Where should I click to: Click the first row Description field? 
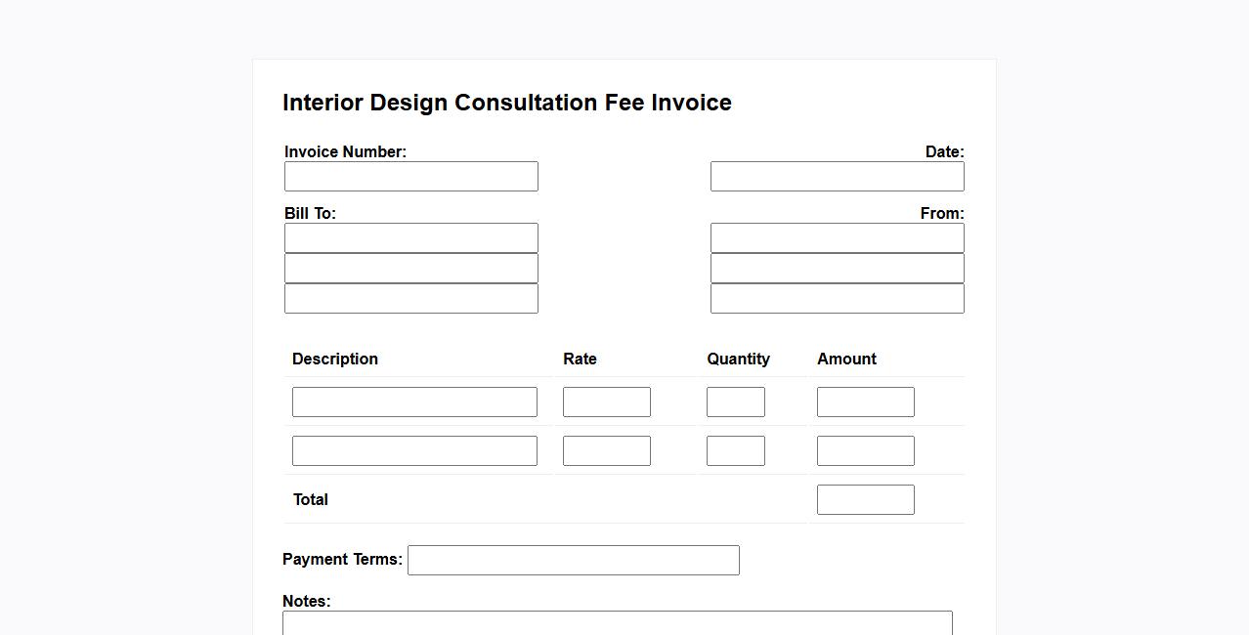click(x=414, y=402)
